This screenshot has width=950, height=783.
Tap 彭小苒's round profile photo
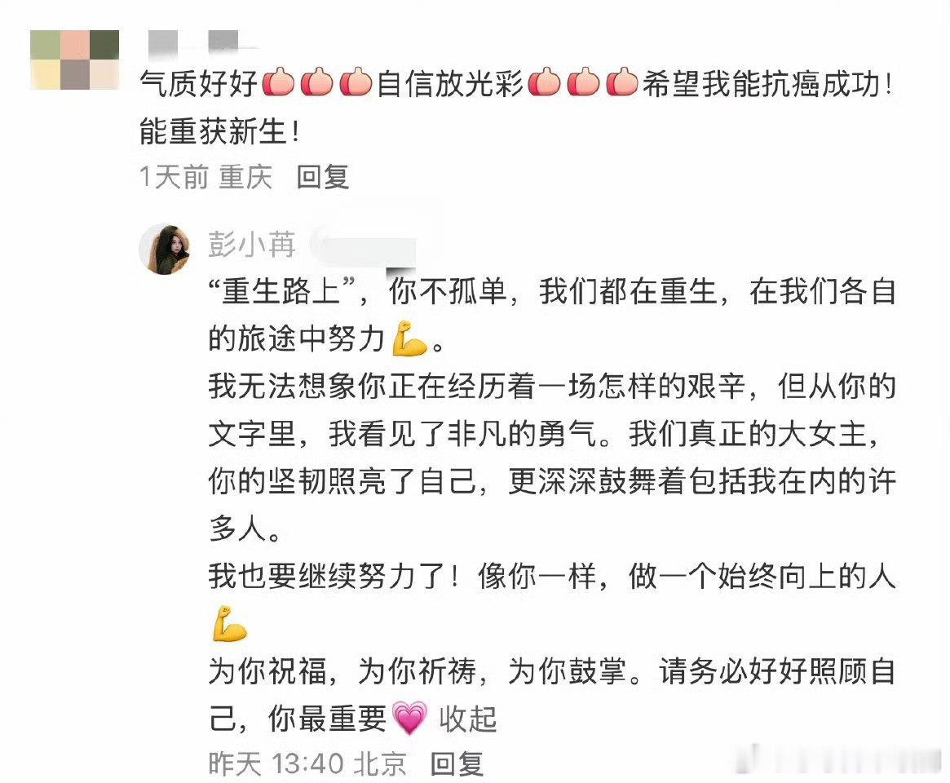(164, 249)
